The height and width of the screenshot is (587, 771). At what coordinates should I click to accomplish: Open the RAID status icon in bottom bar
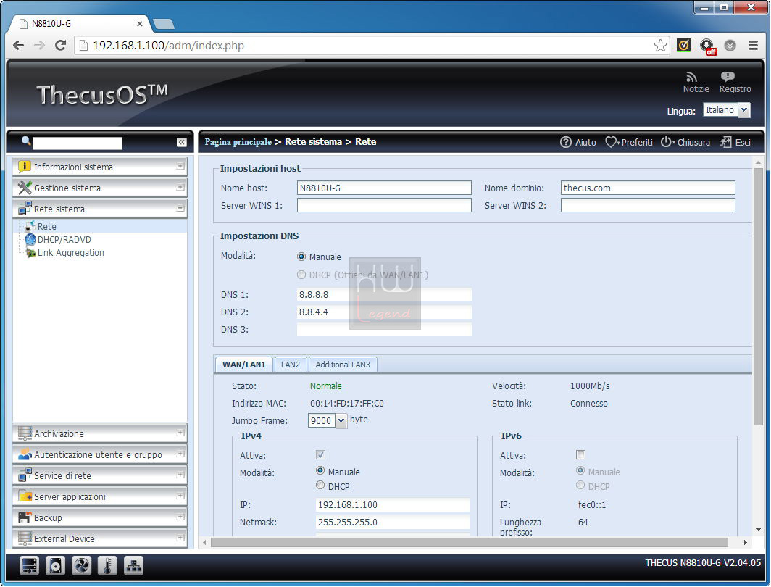tap(29, 566)
